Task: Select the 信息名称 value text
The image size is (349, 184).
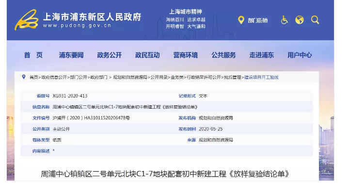Action: click(125, 107)
